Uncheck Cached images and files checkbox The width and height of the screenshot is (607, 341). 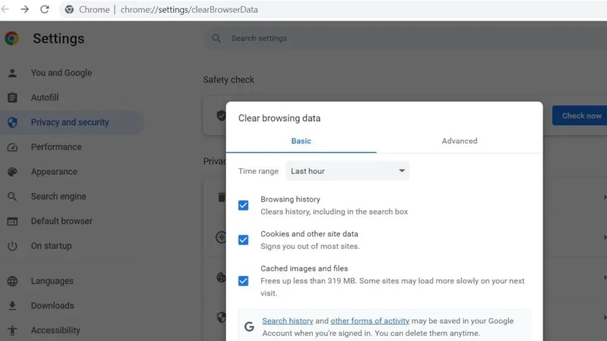(243, 281)
